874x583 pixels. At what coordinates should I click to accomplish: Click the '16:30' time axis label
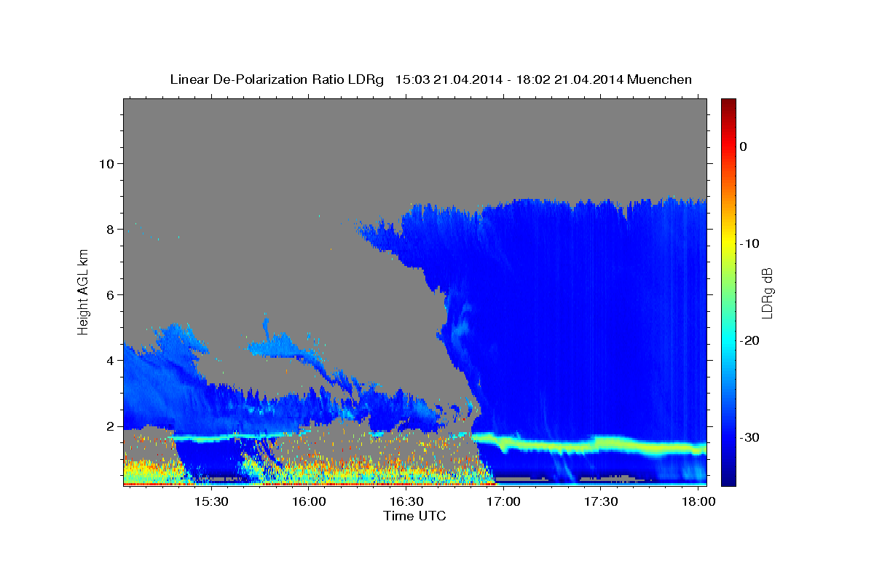406,502
